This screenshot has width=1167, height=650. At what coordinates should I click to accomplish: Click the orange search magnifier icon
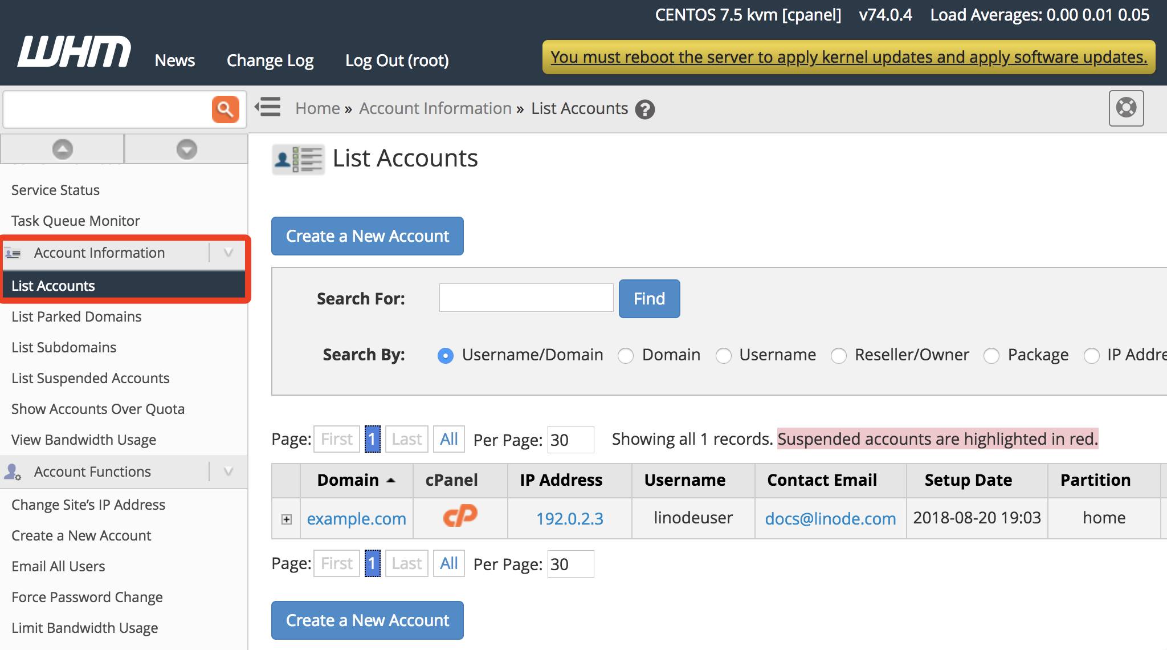tap(226, 109)
